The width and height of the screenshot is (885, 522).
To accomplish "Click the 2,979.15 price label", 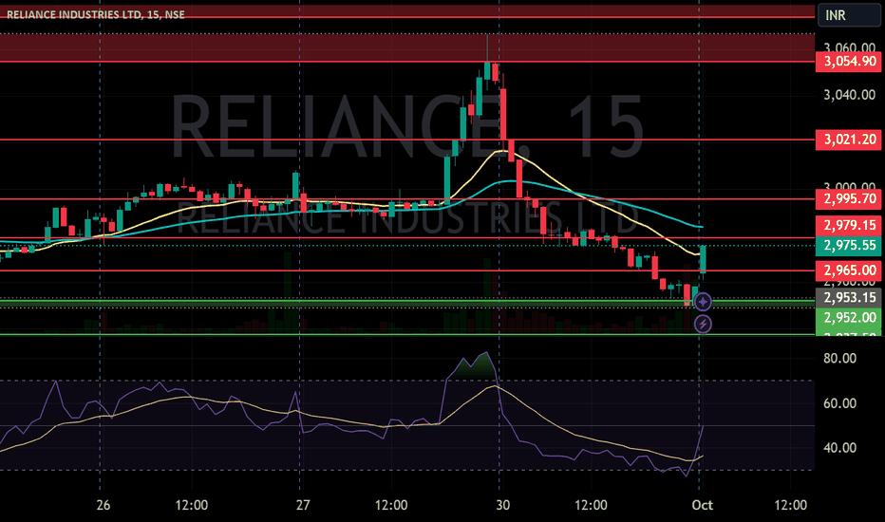I will pyautogui.click(x=848, y=226).
